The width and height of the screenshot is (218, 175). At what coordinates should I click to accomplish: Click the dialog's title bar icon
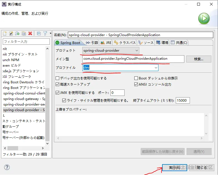point(4,4)
